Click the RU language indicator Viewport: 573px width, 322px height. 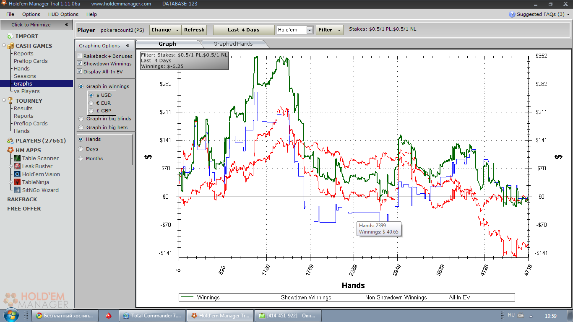(x=511, y=315)
